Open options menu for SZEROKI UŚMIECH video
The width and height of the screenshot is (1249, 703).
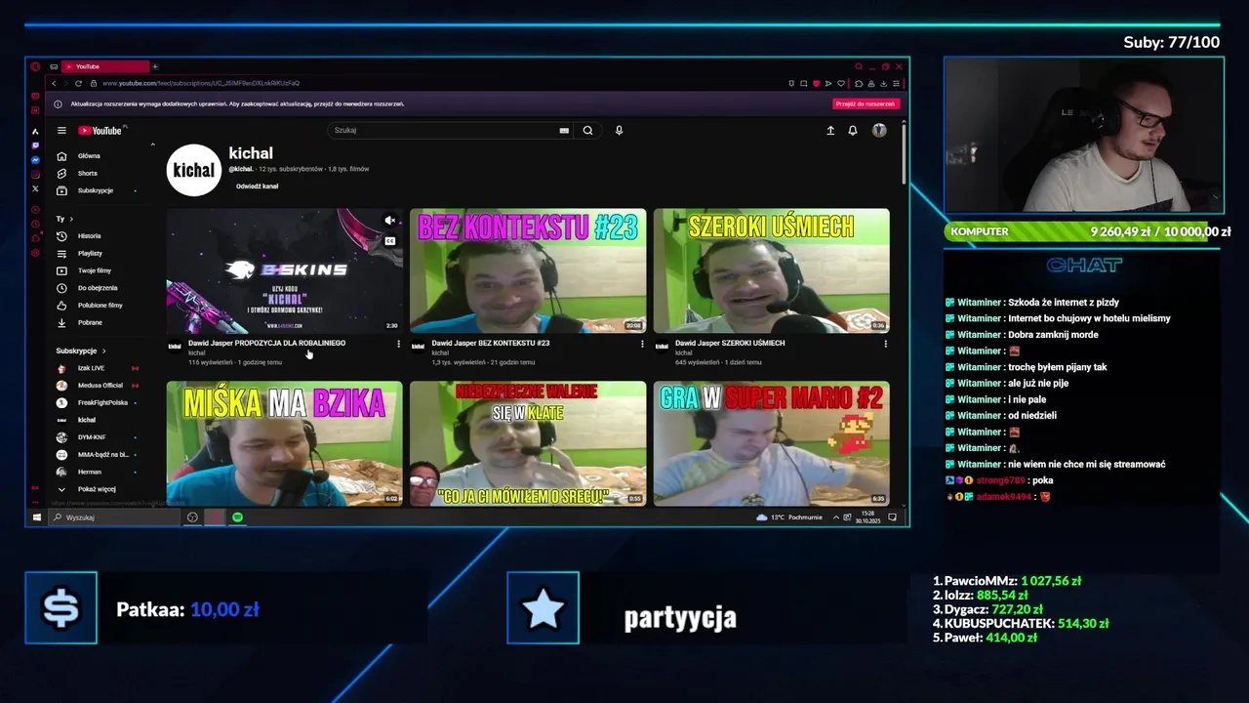(885, 344)
